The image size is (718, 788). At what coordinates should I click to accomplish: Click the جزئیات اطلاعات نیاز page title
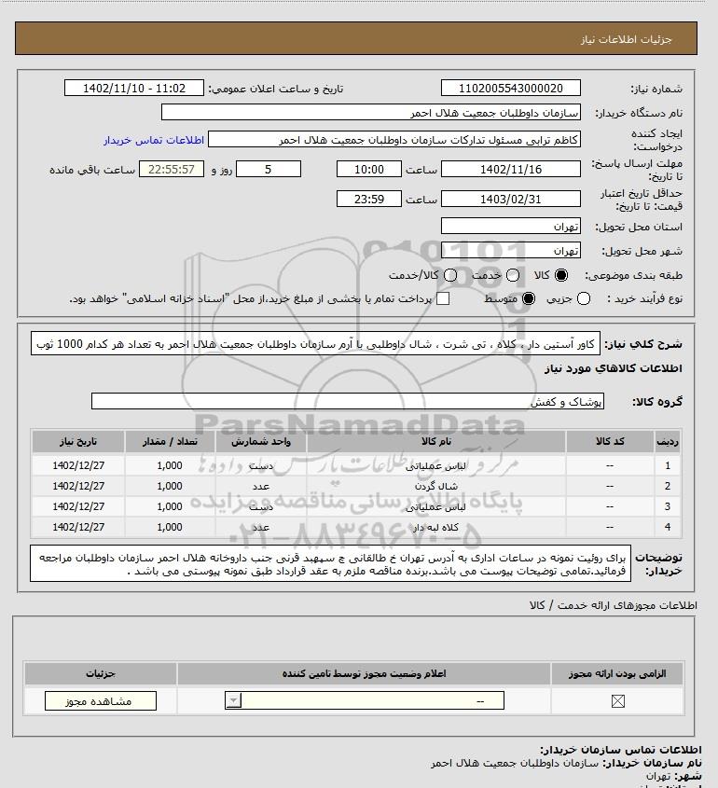(626, 39)
